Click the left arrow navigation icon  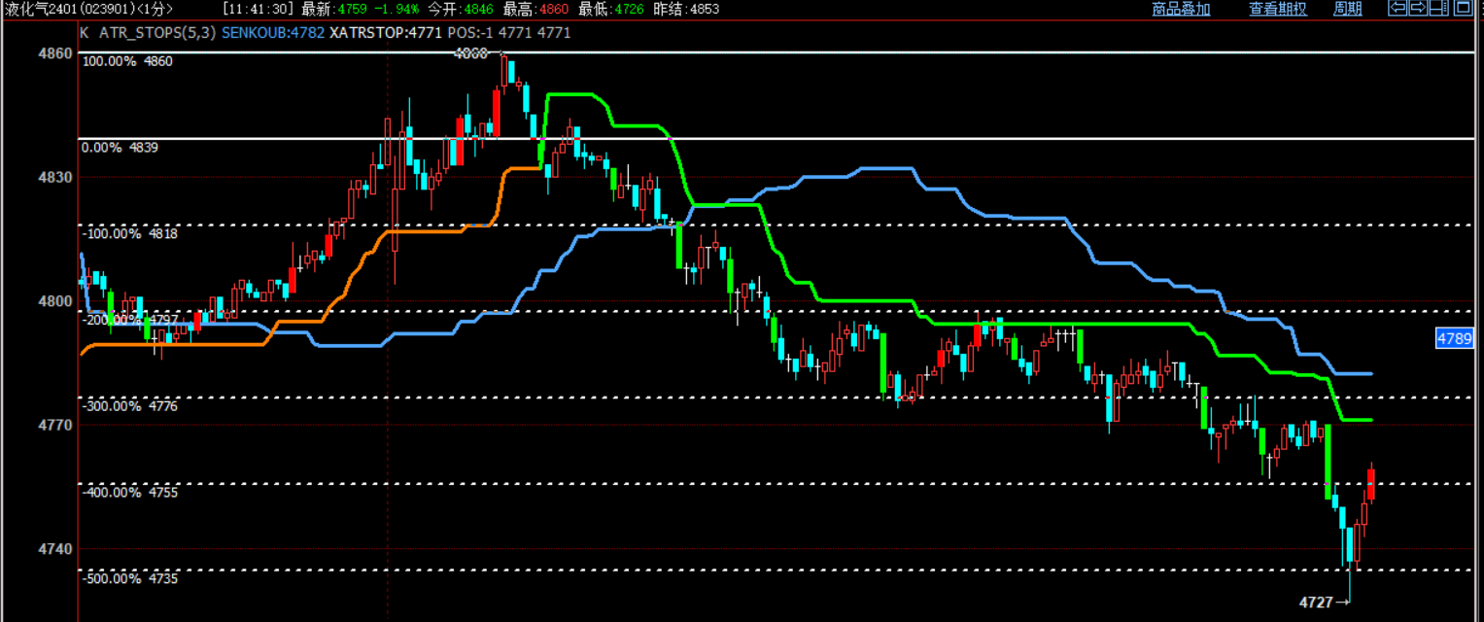1398,9
